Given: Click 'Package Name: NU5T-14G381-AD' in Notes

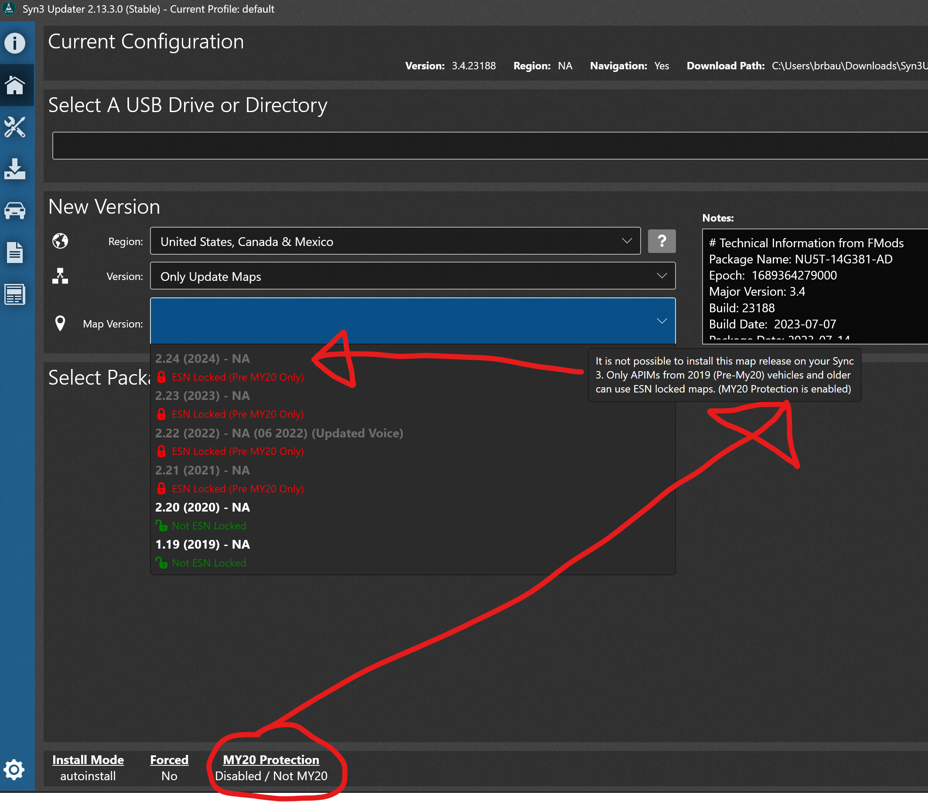Looking at the screenshot, I should click(x=800, y=259).
